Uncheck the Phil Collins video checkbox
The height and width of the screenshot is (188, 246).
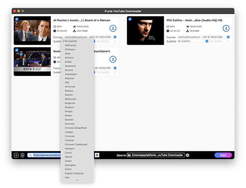130,19
